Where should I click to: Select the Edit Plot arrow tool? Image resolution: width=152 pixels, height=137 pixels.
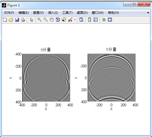click(32, 20)
